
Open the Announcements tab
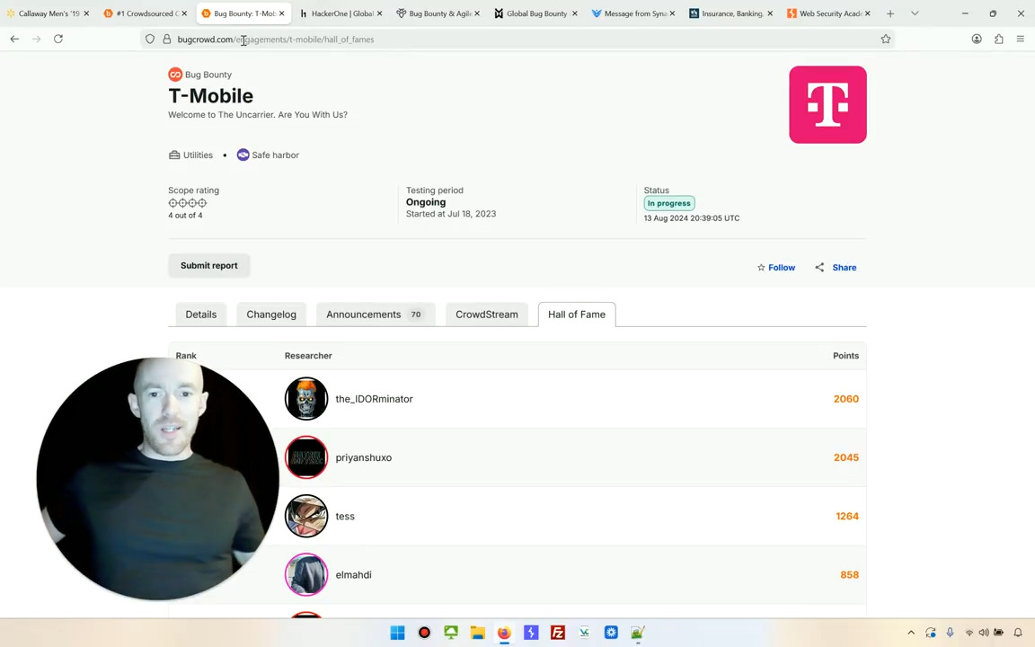coord(375,315)
